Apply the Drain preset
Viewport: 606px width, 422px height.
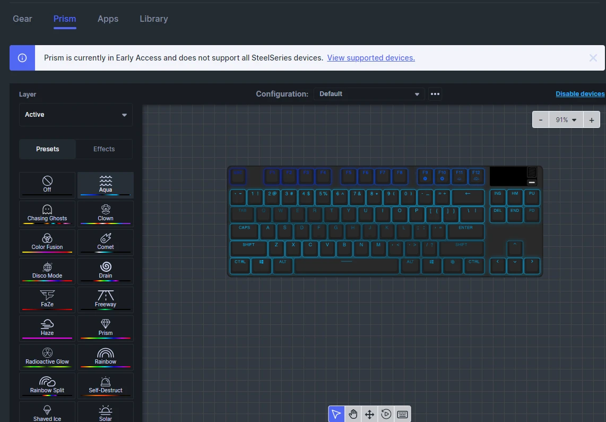(106, 271)
